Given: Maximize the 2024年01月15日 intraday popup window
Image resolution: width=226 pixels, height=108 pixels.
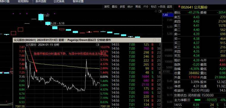Looking at the screenshot, I should click(x=155, y=40).
